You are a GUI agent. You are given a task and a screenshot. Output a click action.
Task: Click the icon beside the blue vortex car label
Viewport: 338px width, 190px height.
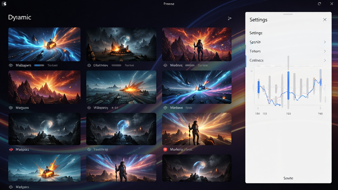point(11,65)
